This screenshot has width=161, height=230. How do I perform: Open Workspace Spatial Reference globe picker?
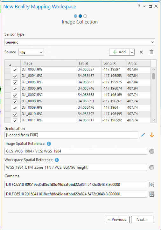[x=152, y=167]
